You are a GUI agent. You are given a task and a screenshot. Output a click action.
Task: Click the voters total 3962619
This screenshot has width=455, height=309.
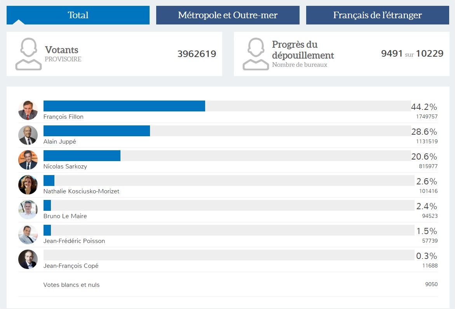point(197,54)
